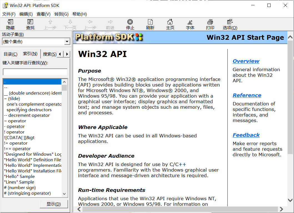
Task: Select '! operator' index entry
Action: point(32,132)
